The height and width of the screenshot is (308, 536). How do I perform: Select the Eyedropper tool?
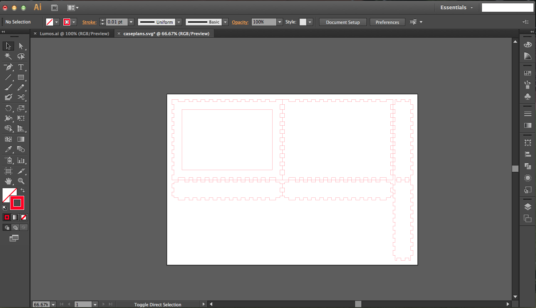(x=8, y=149)
